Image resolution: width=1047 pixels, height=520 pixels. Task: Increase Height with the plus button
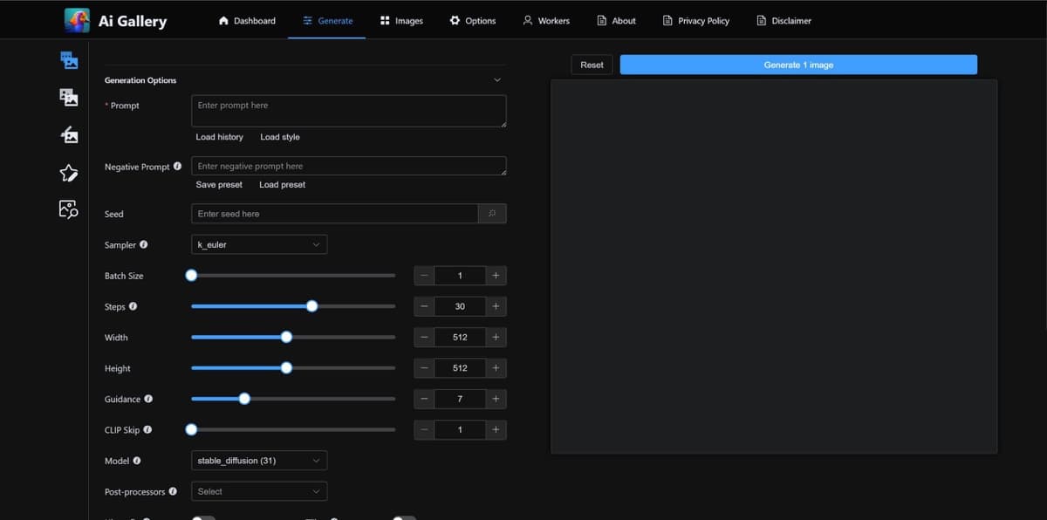(x=496, y=368)
